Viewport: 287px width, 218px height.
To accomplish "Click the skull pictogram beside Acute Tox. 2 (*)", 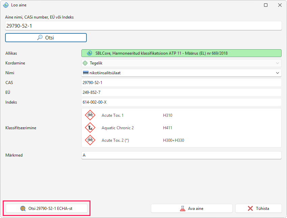I will [90, 140].
